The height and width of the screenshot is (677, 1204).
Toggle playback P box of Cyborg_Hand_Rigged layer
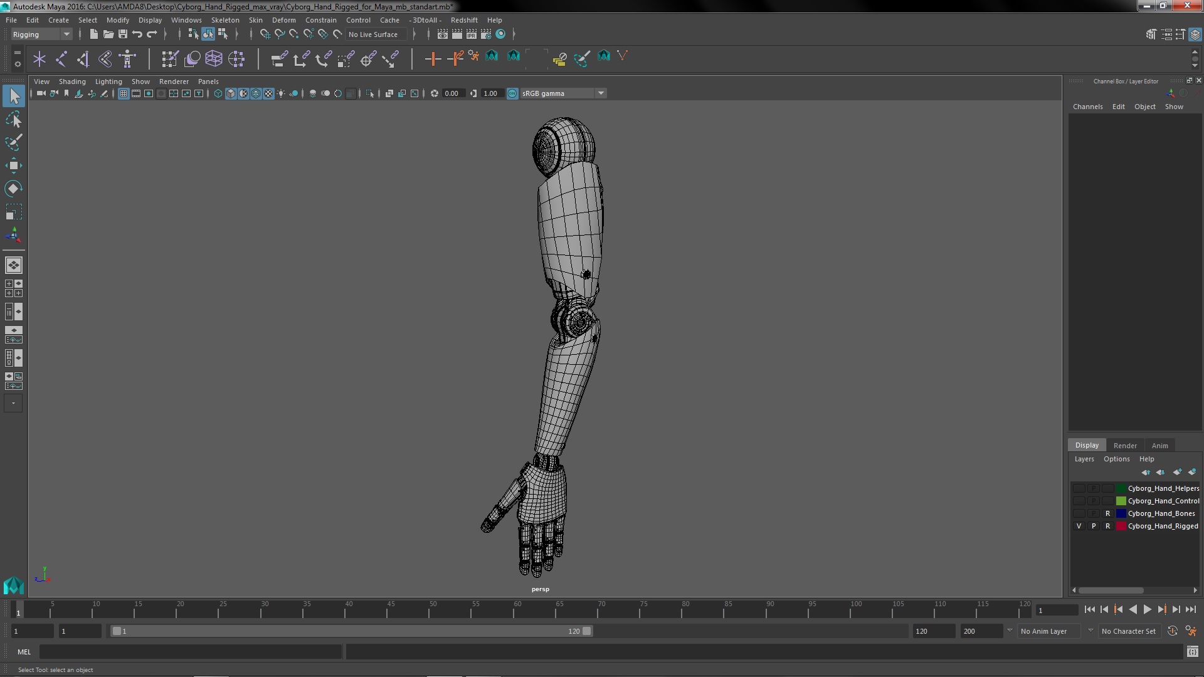point(1094,526)
